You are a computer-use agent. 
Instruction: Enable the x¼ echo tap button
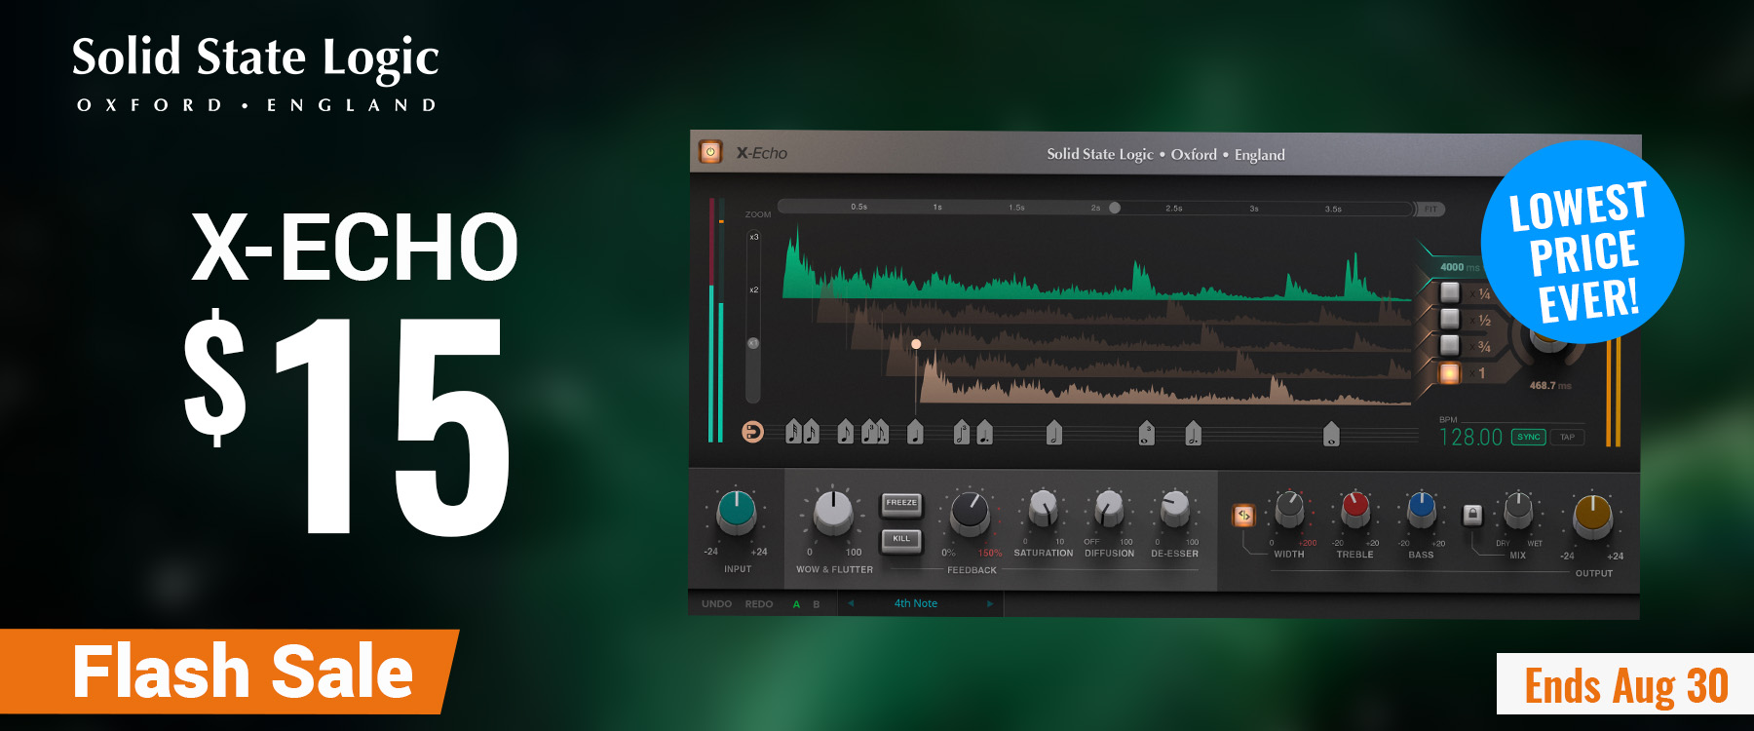pos(1450,292)
